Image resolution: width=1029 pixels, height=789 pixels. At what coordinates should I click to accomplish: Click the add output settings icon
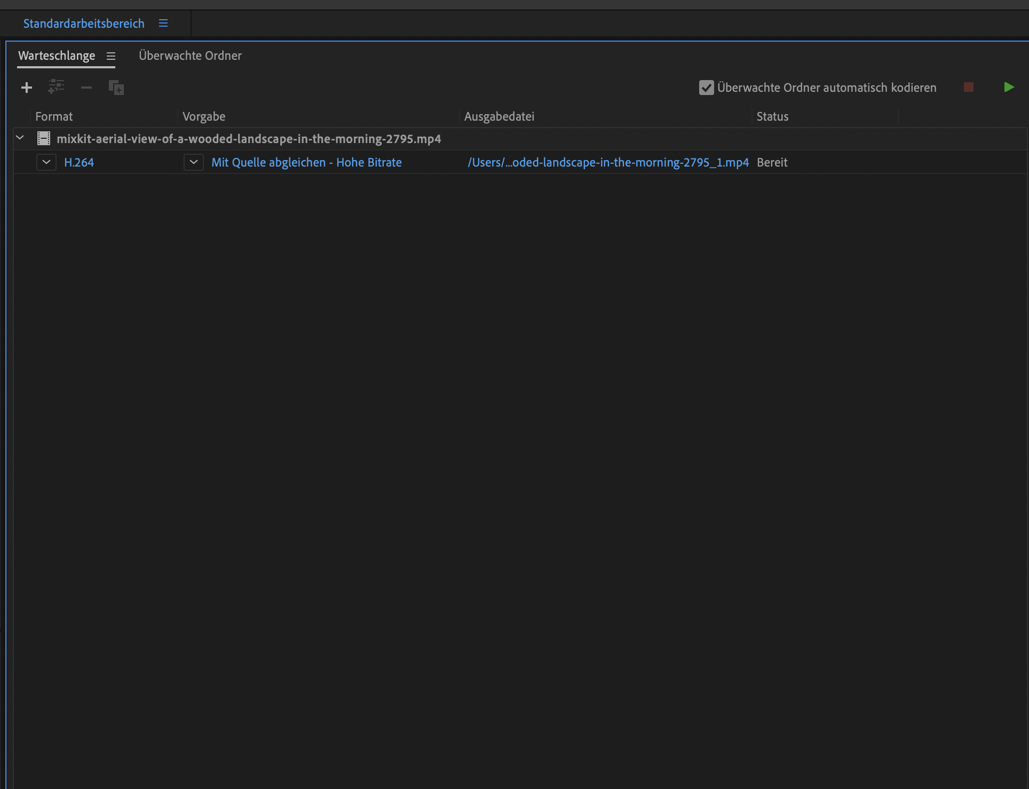[56, 87]
